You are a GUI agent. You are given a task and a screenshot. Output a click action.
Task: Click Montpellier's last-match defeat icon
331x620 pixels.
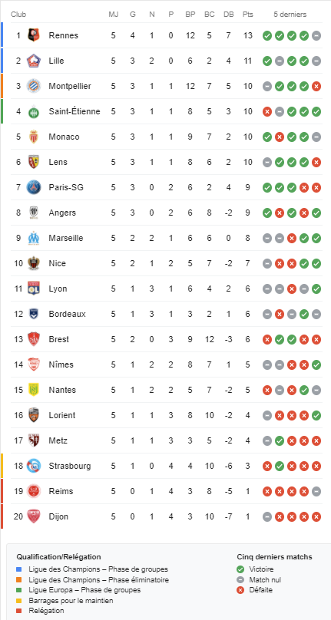316,86
